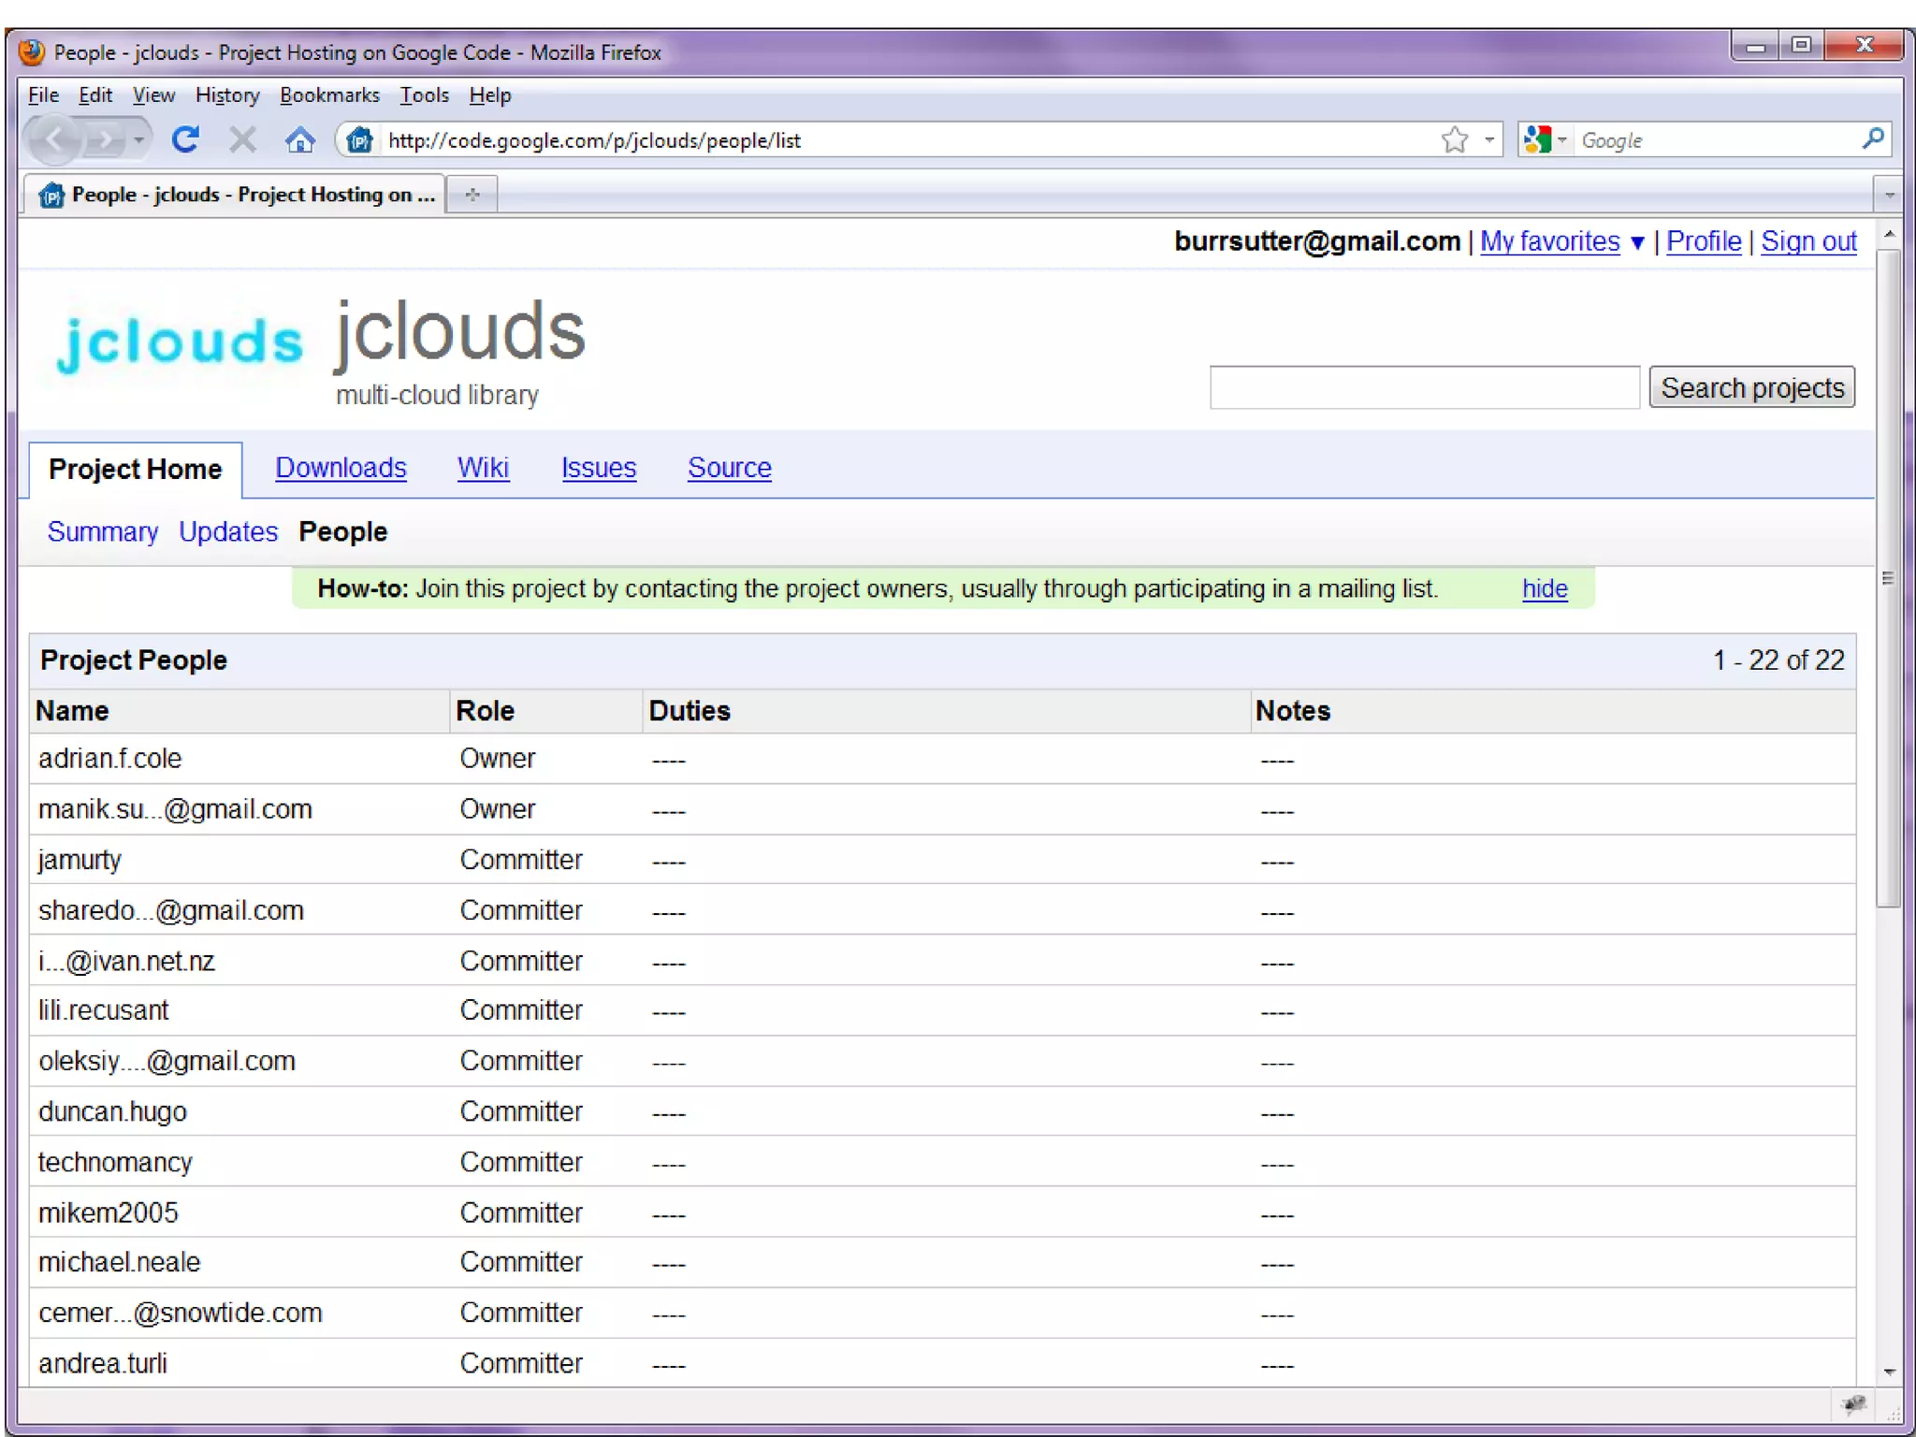Image resolution: width=1916 pixels, height=1437 pixels.
Task: Click the jclouds project logo
Action: [x=180, y=341]
